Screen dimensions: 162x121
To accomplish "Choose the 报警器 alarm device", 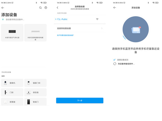I will tap(5, 102).
